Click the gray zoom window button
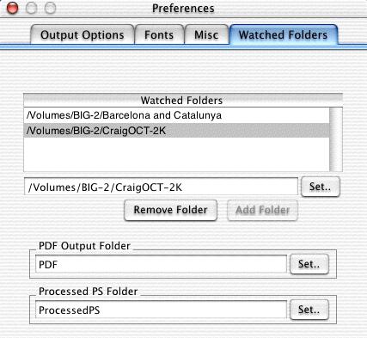 pyautogui.click(x=50, y=8)
